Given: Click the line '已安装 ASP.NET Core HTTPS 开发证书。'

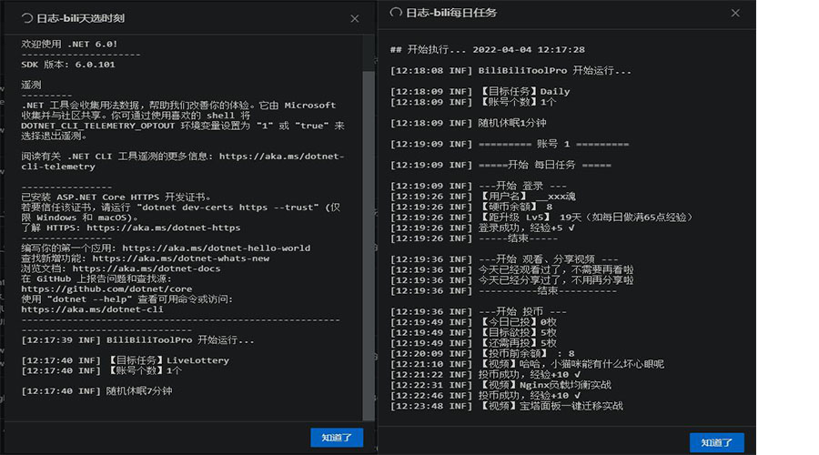Looking at the screenshot, I should coord(116,197).
